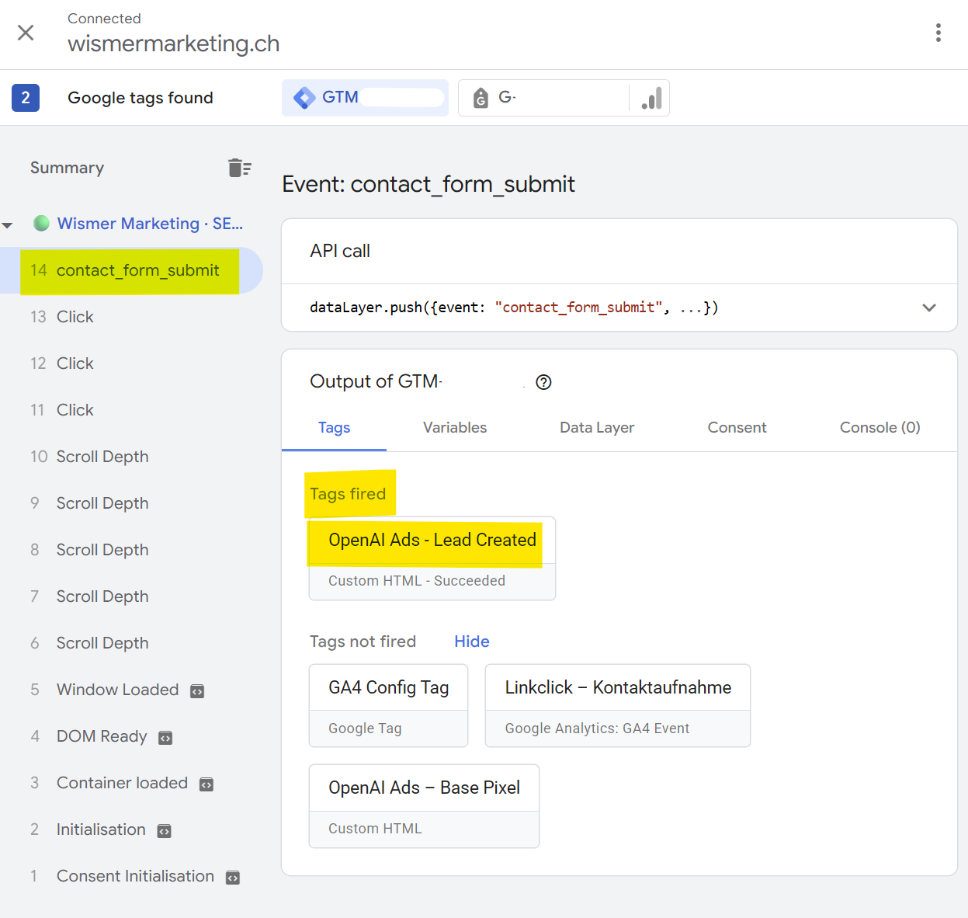
Task: Switch to the Variables tab
Action: coord(455,428)
